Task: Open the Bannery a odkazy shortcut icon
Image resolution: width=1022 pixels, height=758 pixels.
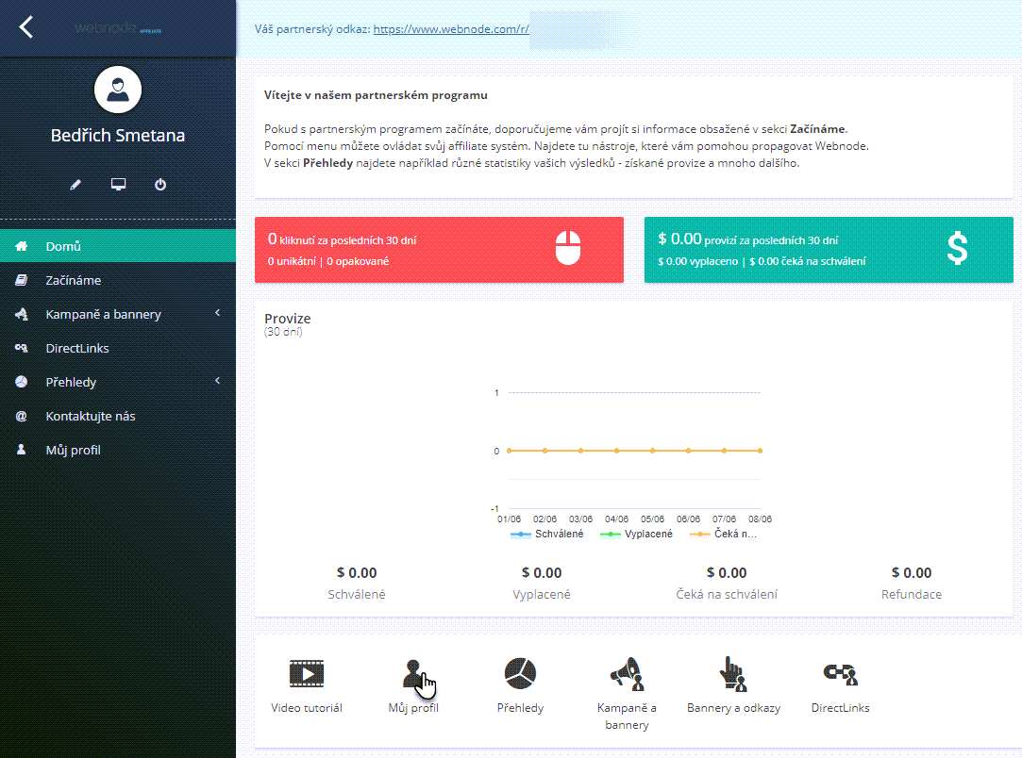Action: tap(732, 674)
